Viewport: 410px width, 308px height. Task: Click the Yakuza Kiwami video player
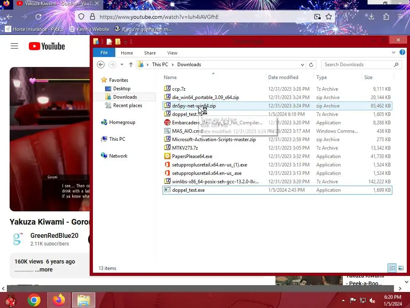50,139
